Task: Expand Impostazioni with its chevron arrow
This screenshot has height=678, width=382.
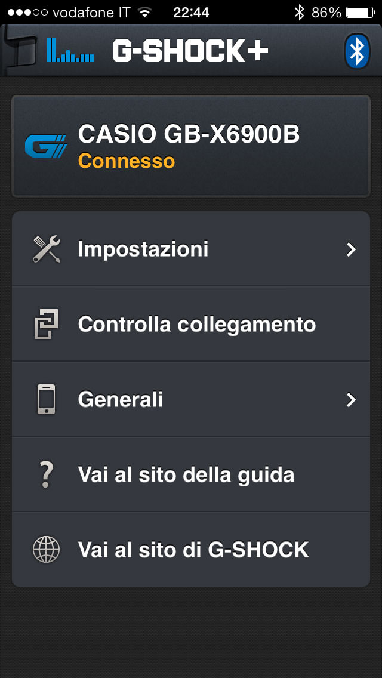Action: (x=351, y=249)
